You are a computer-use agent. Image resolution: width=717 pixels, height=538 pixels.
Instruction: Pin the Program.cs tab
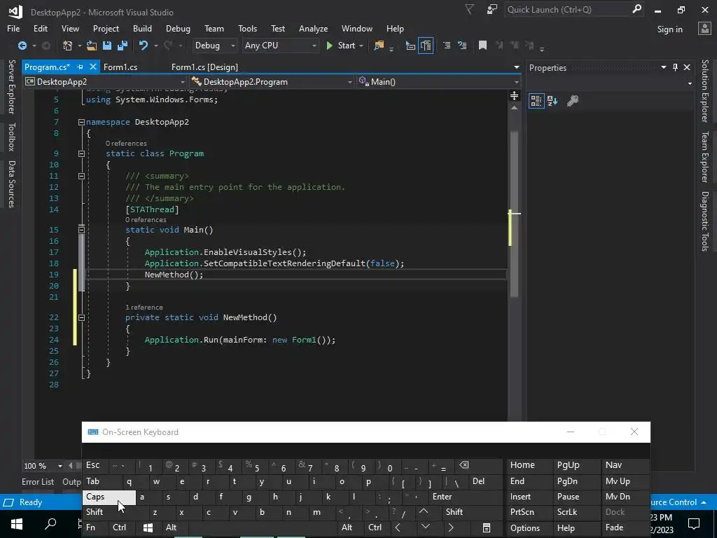(80, 67)
